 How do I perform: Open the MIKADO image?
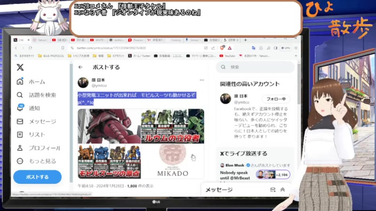pos(173,161)
